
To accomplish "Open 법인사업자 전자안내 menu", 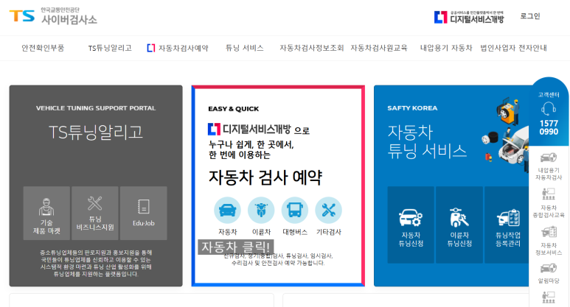I will 513,48.
